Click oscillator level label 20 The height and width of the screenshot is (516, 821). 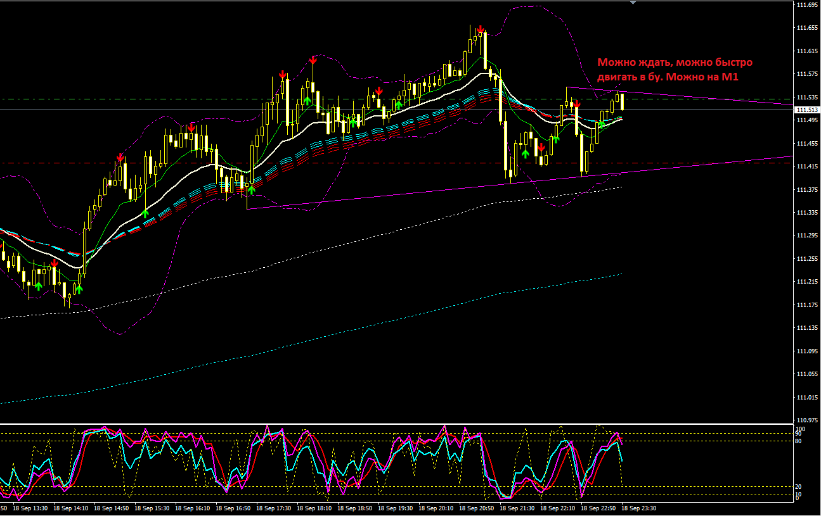coord(799,486)
